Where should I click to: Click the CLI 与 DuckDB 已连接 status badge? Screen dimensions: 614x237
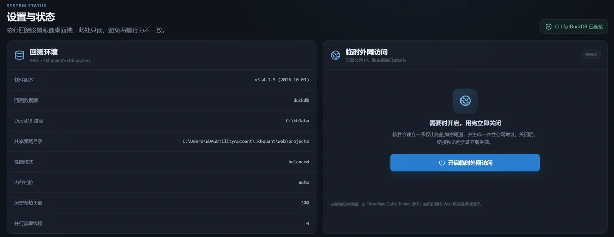(574, 26)
